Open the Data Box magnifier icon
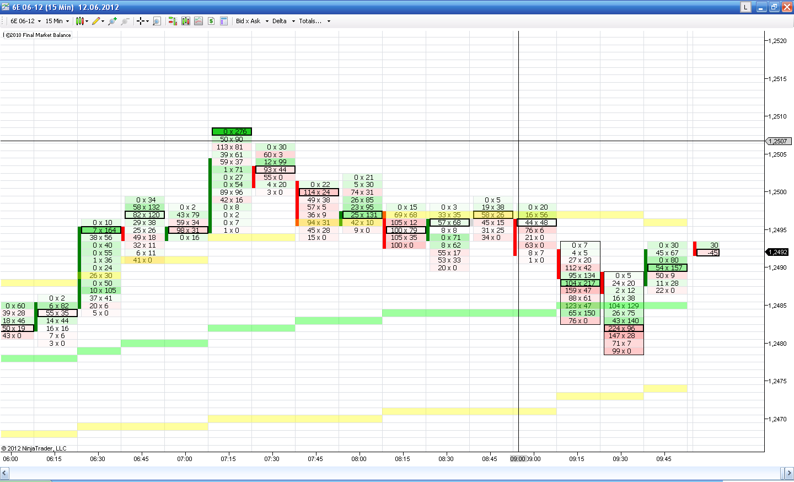Screen dimensions: 794x482 157,21
